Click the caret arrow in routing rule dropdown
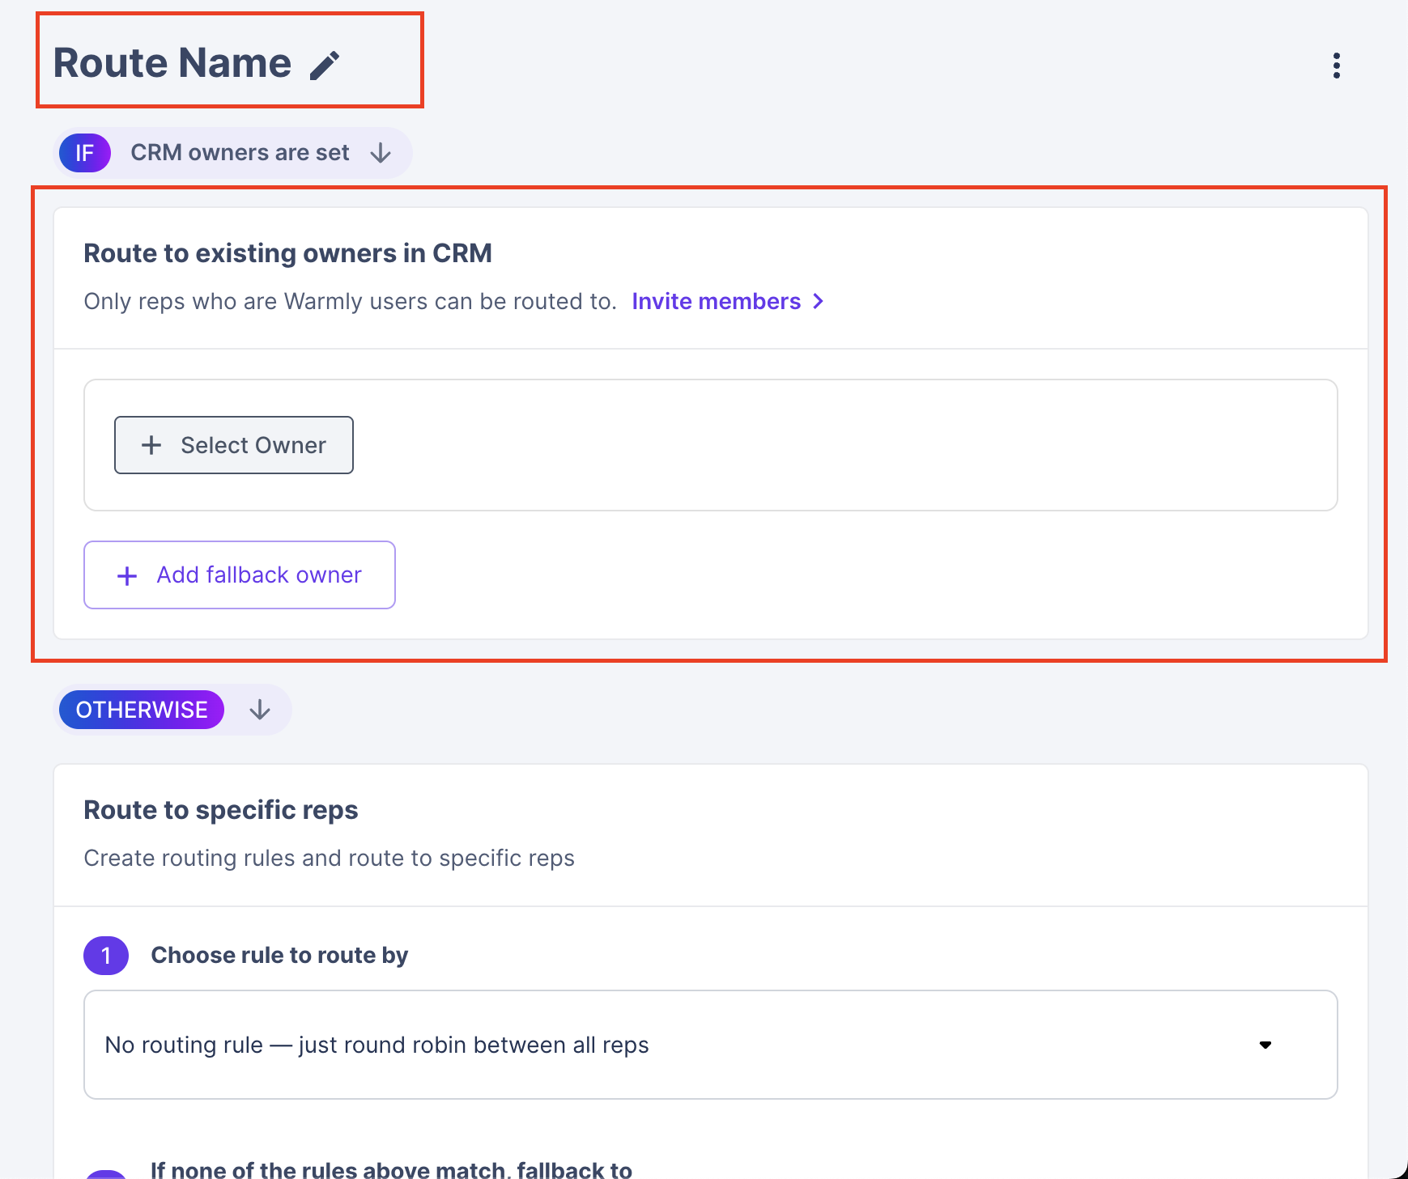Screen dimensions: 1408x1179 pos(1265,1045)
